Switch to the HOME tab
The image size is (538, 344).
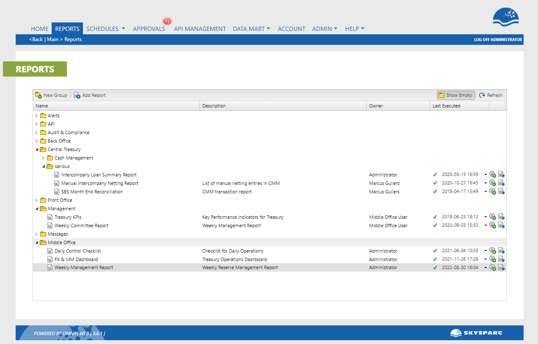tap(39, 28)
